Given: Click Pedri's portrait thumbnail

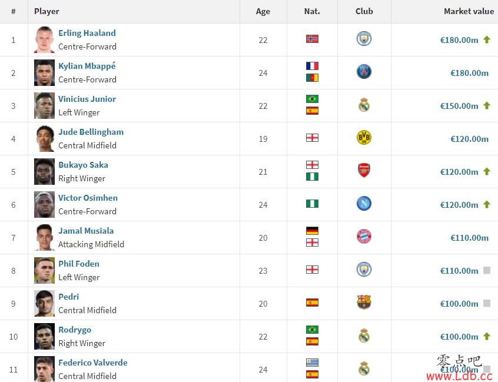Looking at the screenshot, I should pyautogui.click(x=45, y=304).
